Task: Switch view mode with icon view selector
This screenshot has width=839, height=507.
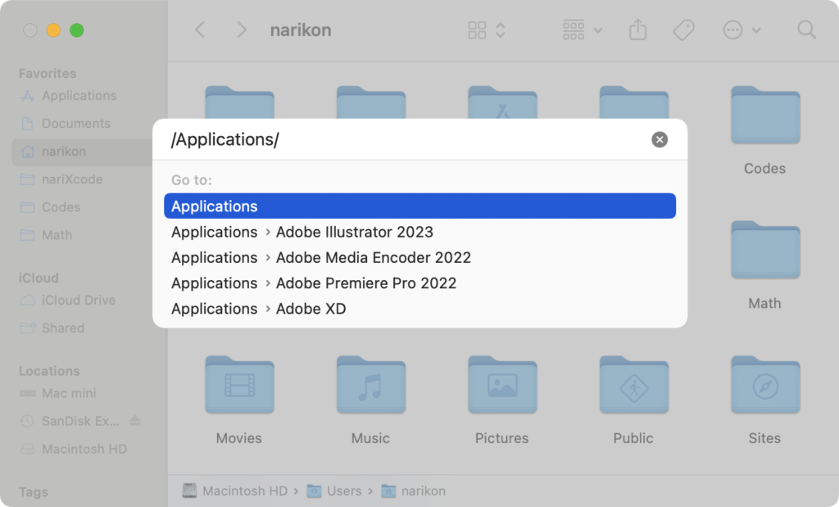Action: pyautogui.click(x=486, y=30)
